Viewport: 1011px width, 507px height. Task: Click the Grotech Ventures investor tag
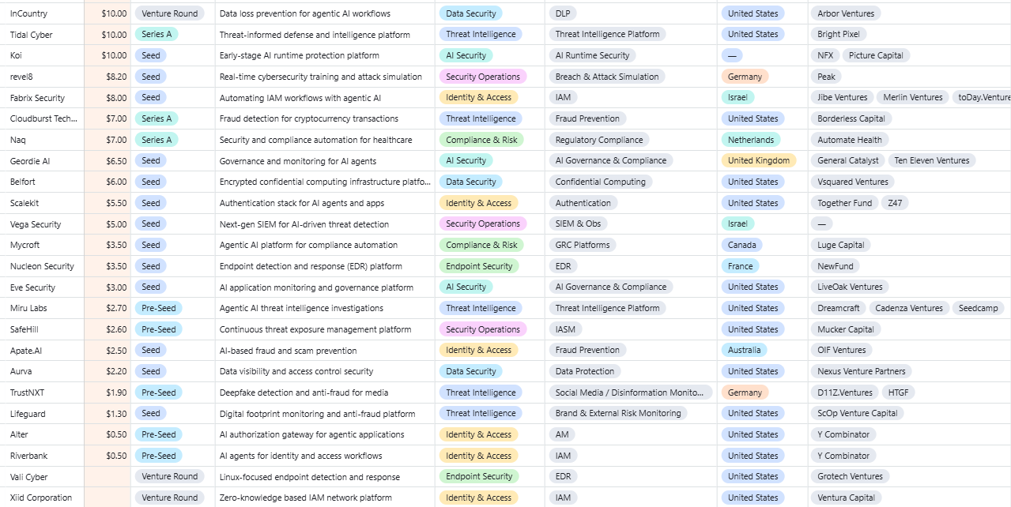(851, 477)
